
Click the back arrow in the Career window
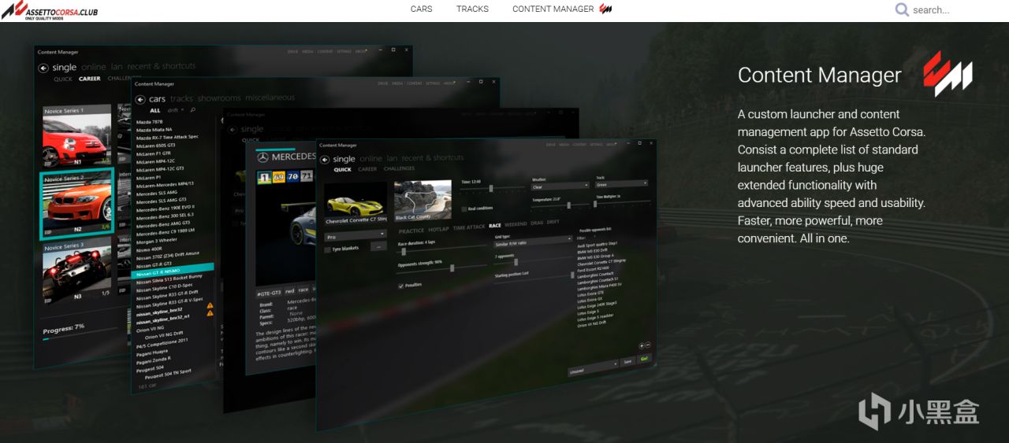(43, 68)
